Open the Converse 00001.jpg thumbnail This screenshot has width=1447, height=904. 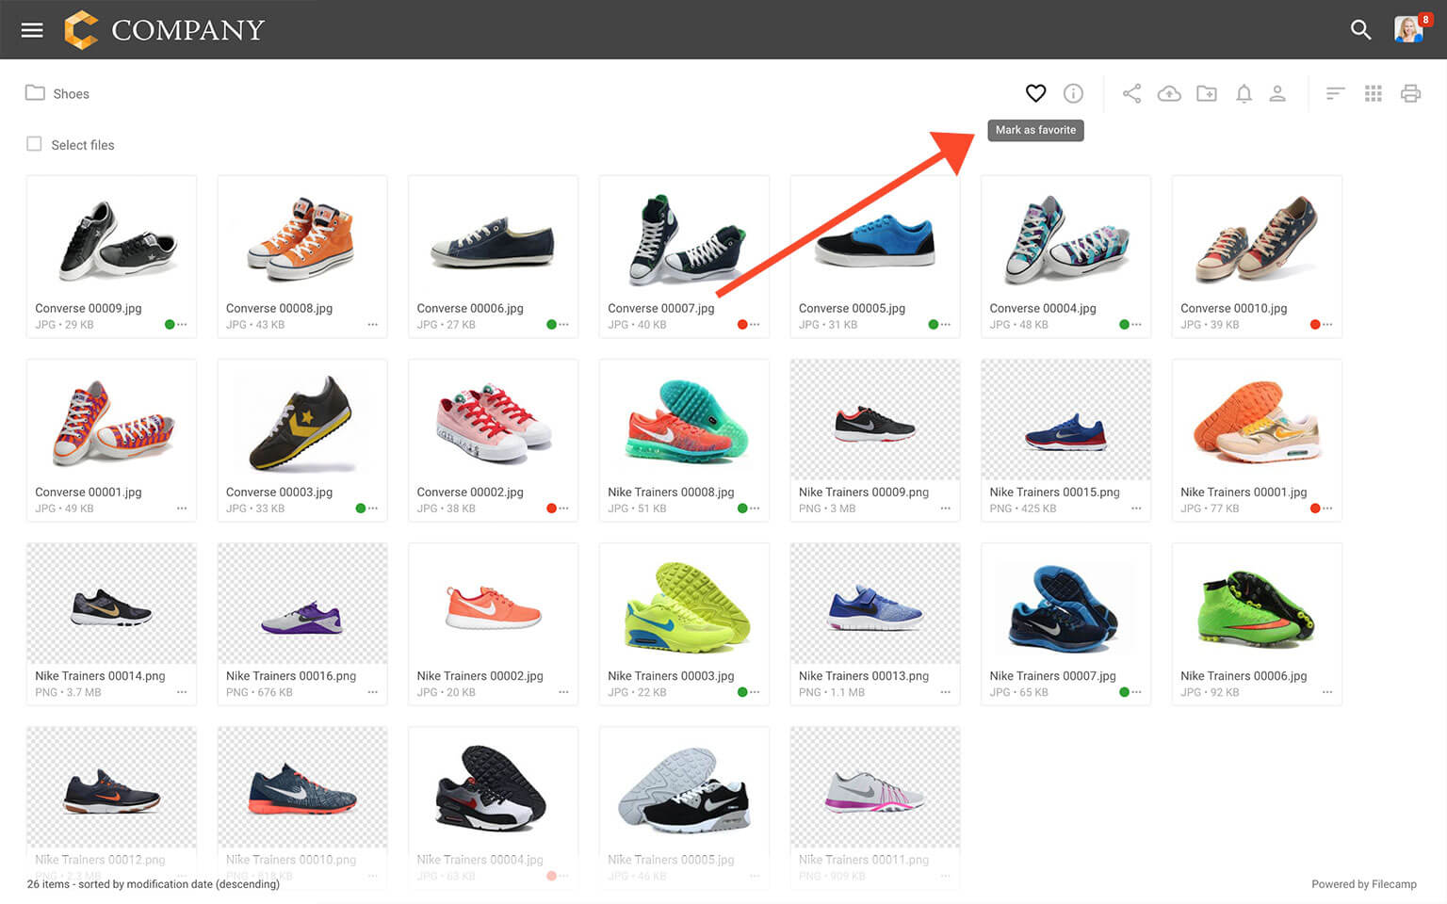[112, 420]
